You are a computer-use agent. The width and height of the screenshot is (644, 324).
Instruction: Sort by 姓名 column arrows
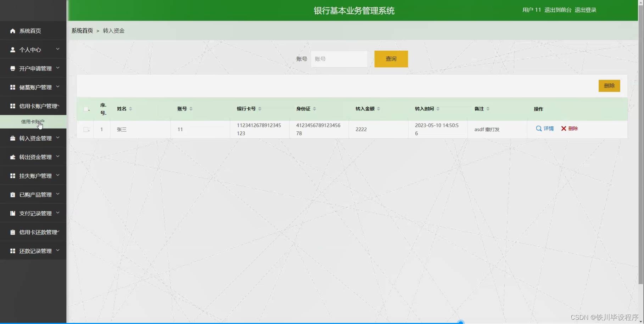(x=130, y=109)
